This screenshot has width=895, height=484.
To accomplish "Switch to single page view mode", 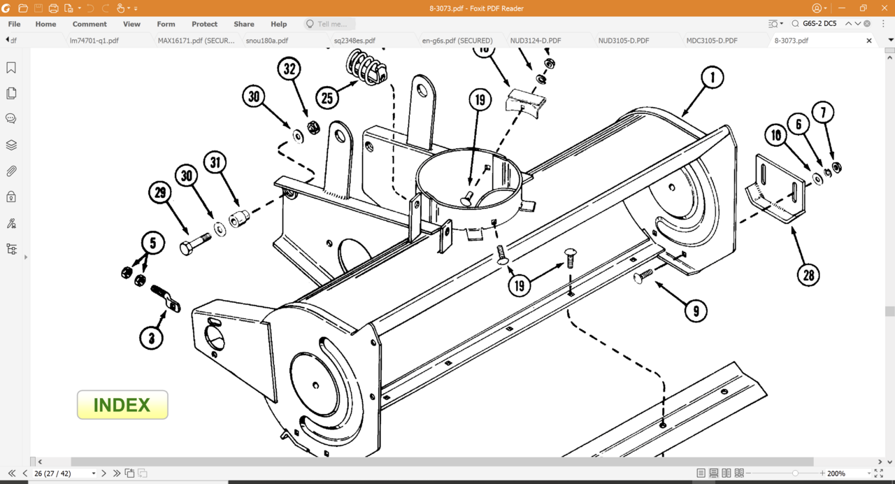I will point(701,474).
